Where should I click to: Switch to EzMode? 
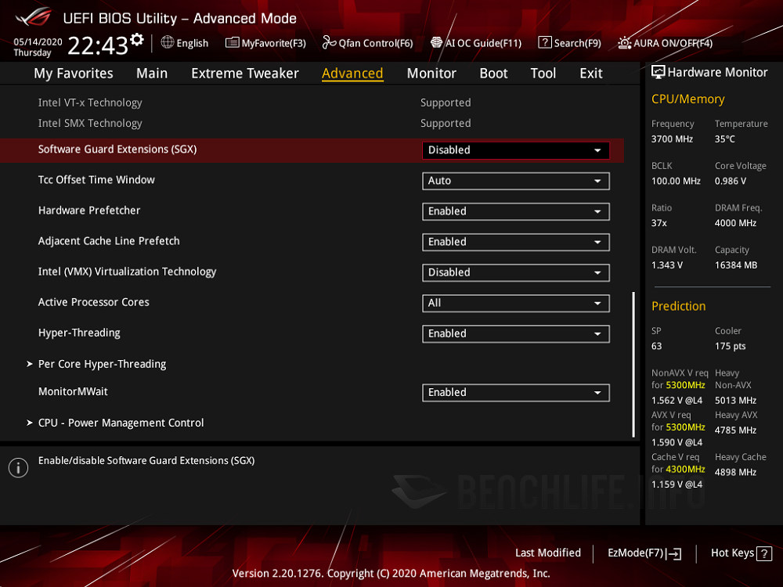tap(643, 553)
